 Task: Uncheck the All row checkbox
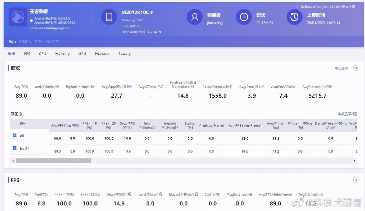tap(15, 135)
